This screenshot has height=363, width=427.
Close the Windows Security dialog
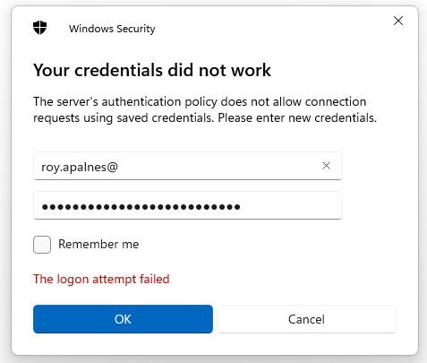click(398, 21)
